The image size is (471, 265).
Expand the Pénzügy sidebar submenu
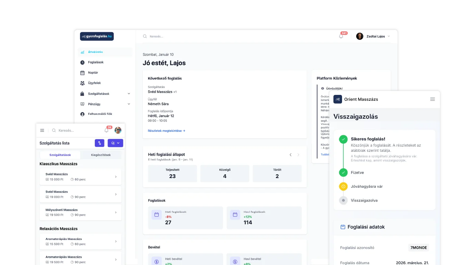129,104
